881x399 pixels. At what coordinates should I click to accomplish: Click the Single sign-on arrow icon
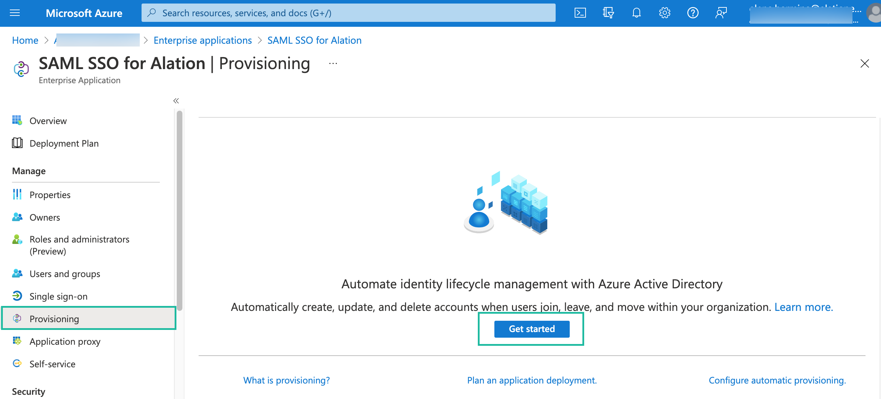(17, 296)
